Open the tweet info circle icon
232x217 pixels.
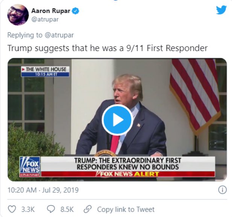point(222,190)
